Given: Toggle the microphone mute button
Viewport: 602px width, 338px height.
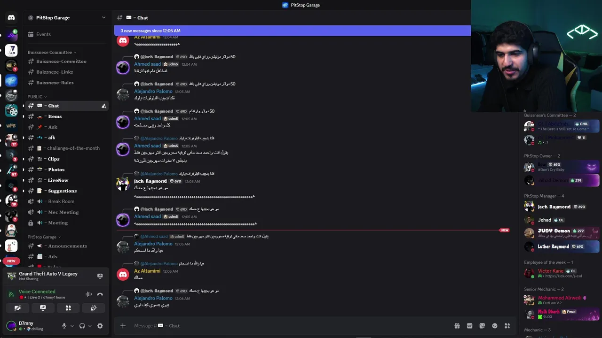Looking at the screenshot, I should click(64, 326).
